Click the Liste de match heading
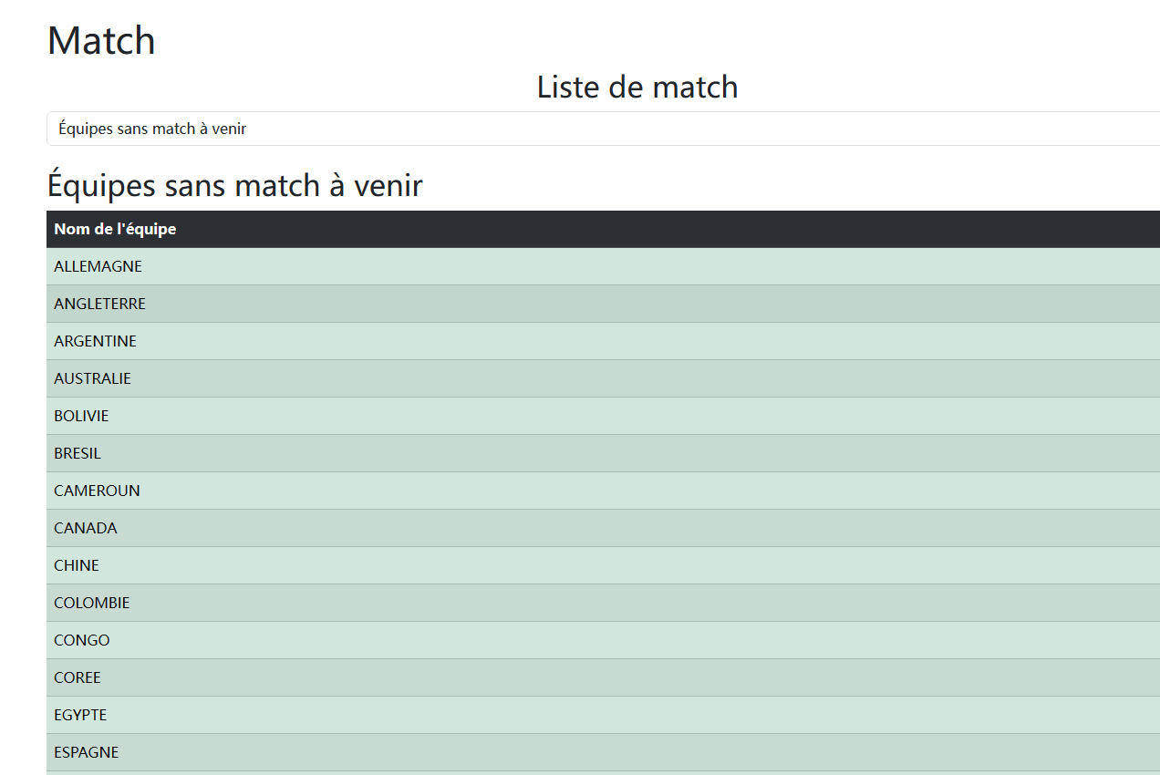Screen dimensions: 1160x775 (x=637, y=87)
